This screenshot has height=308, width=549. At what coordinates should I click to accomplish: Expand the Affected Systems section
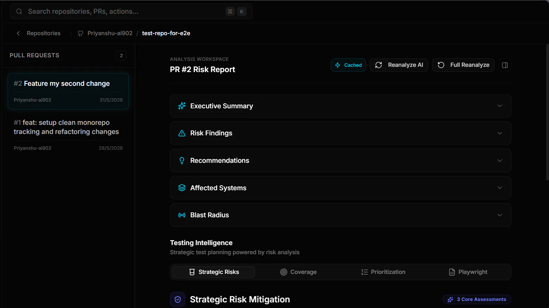click(340, 188)
